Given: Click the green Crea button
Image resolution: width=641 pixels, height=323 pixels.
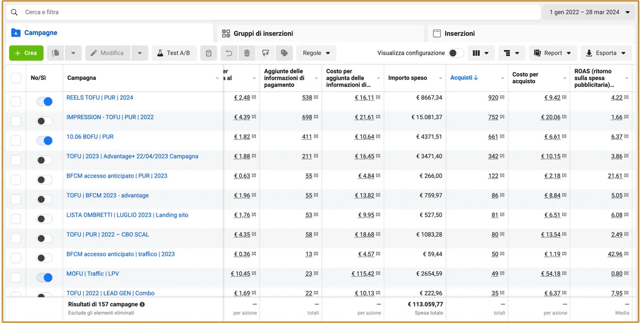Looking at the screenshot, I should click(x=26, y=53).
